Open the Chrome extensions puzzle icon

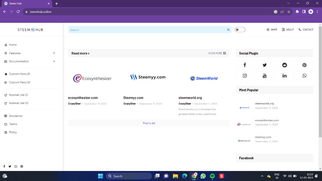pyautogui.click(x=297, y=12)
